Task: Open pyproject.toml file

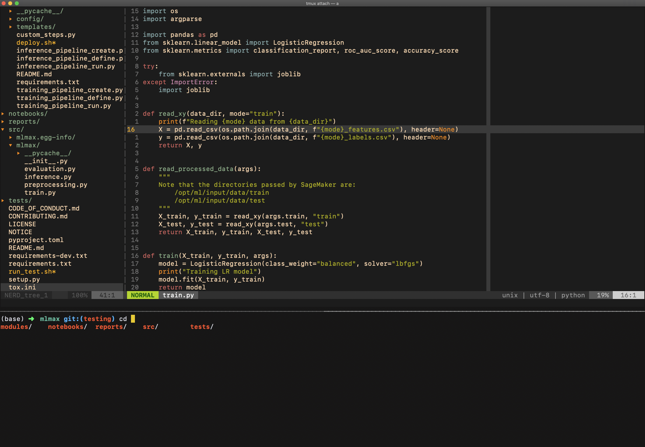Action: coord(36,240)
